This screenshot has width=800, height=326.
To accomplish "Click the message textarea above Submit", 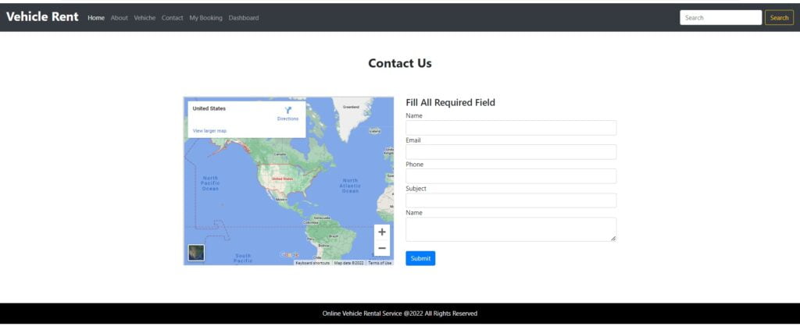I will point(511,229).
